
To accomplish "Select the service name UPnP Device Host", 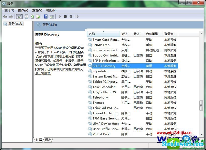I will coord(106,123).
